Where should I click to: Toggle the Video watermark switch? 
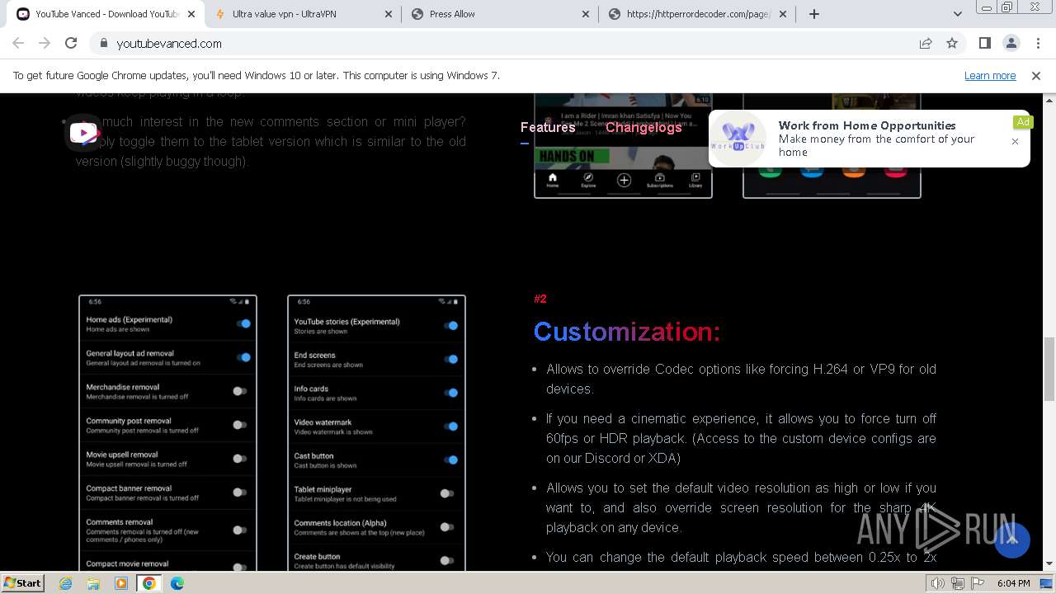click(450, 427)
